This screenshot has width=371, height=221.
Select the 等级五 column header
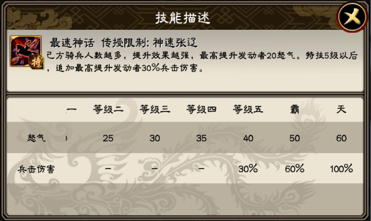248,110
